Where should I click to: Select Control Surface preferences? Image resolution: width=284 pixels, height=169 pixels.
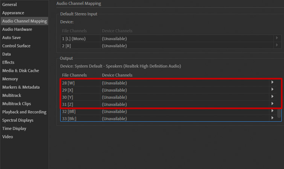[17, 46]
